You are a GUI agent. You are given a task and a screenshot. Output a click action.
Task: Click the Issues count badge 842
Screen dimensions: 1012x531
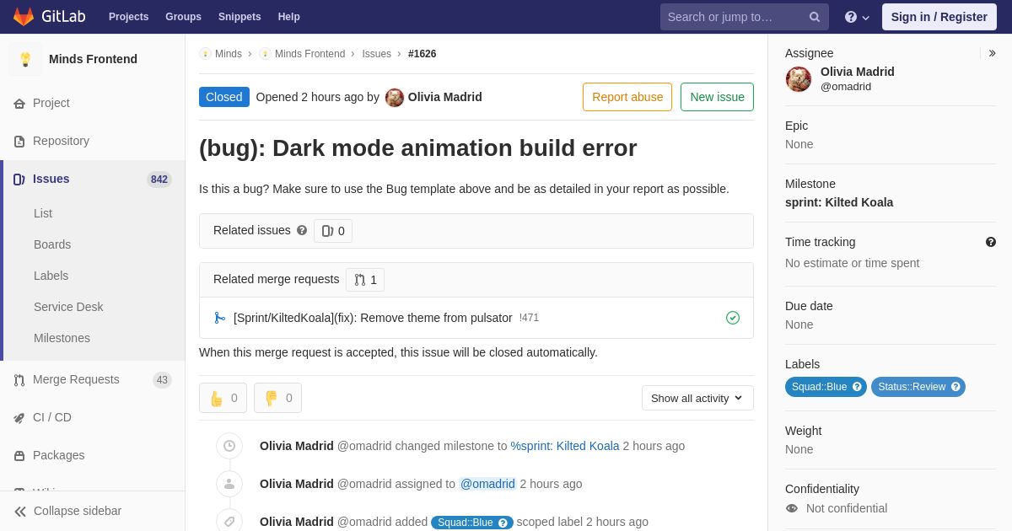coord(159,180)
